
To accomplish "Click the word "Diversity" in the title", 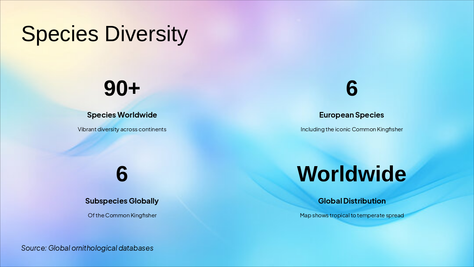I will point(146,34).
